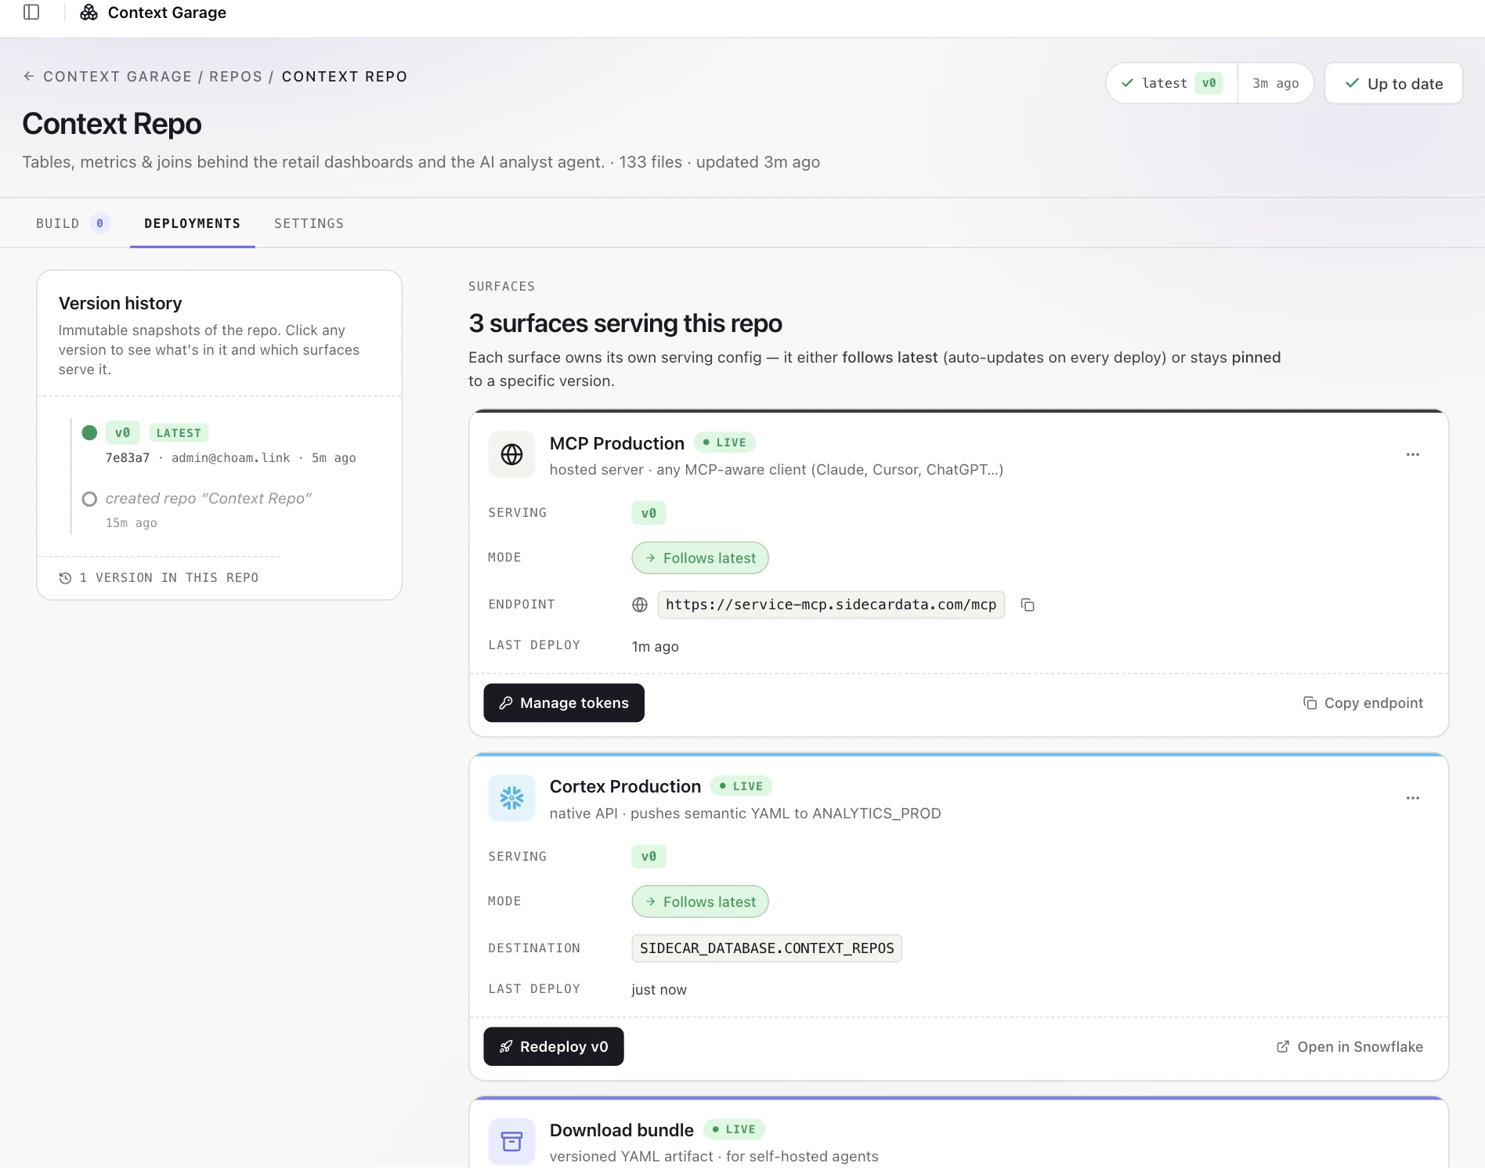Click MCP Production Follows latest mode pill

coord(700,558)
